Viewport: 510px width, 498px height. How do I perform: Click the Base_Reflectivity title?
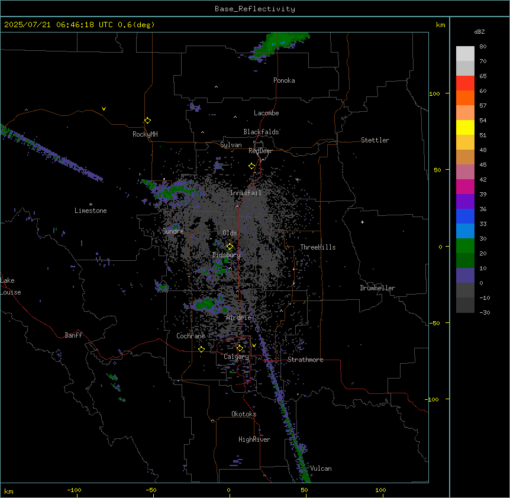point(255,9)
